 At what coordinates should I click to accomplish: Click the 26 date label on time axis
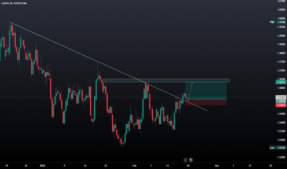(26, 166)
